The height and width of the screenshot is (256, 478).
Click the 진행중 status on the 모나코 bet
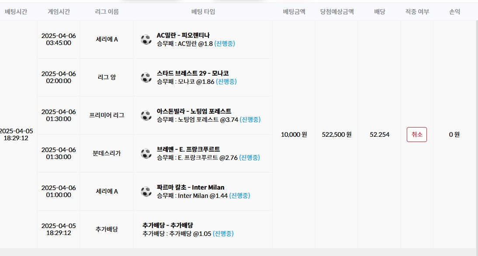coord(226,82)
